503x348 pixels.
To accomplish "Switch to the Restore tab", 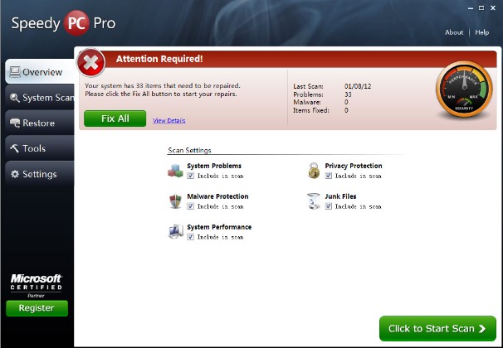I will (x=40, y=123).
